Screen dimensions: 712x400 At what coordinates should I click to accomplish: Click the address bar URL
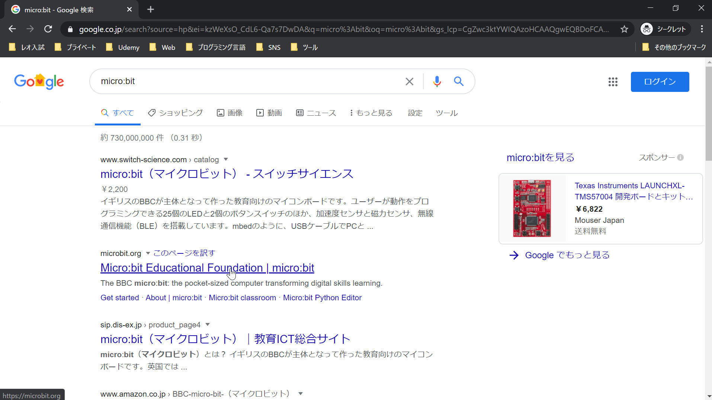344,29
